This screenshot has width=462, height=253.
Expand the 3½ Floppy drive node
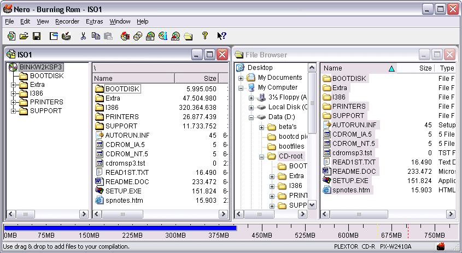pos(251,98)
